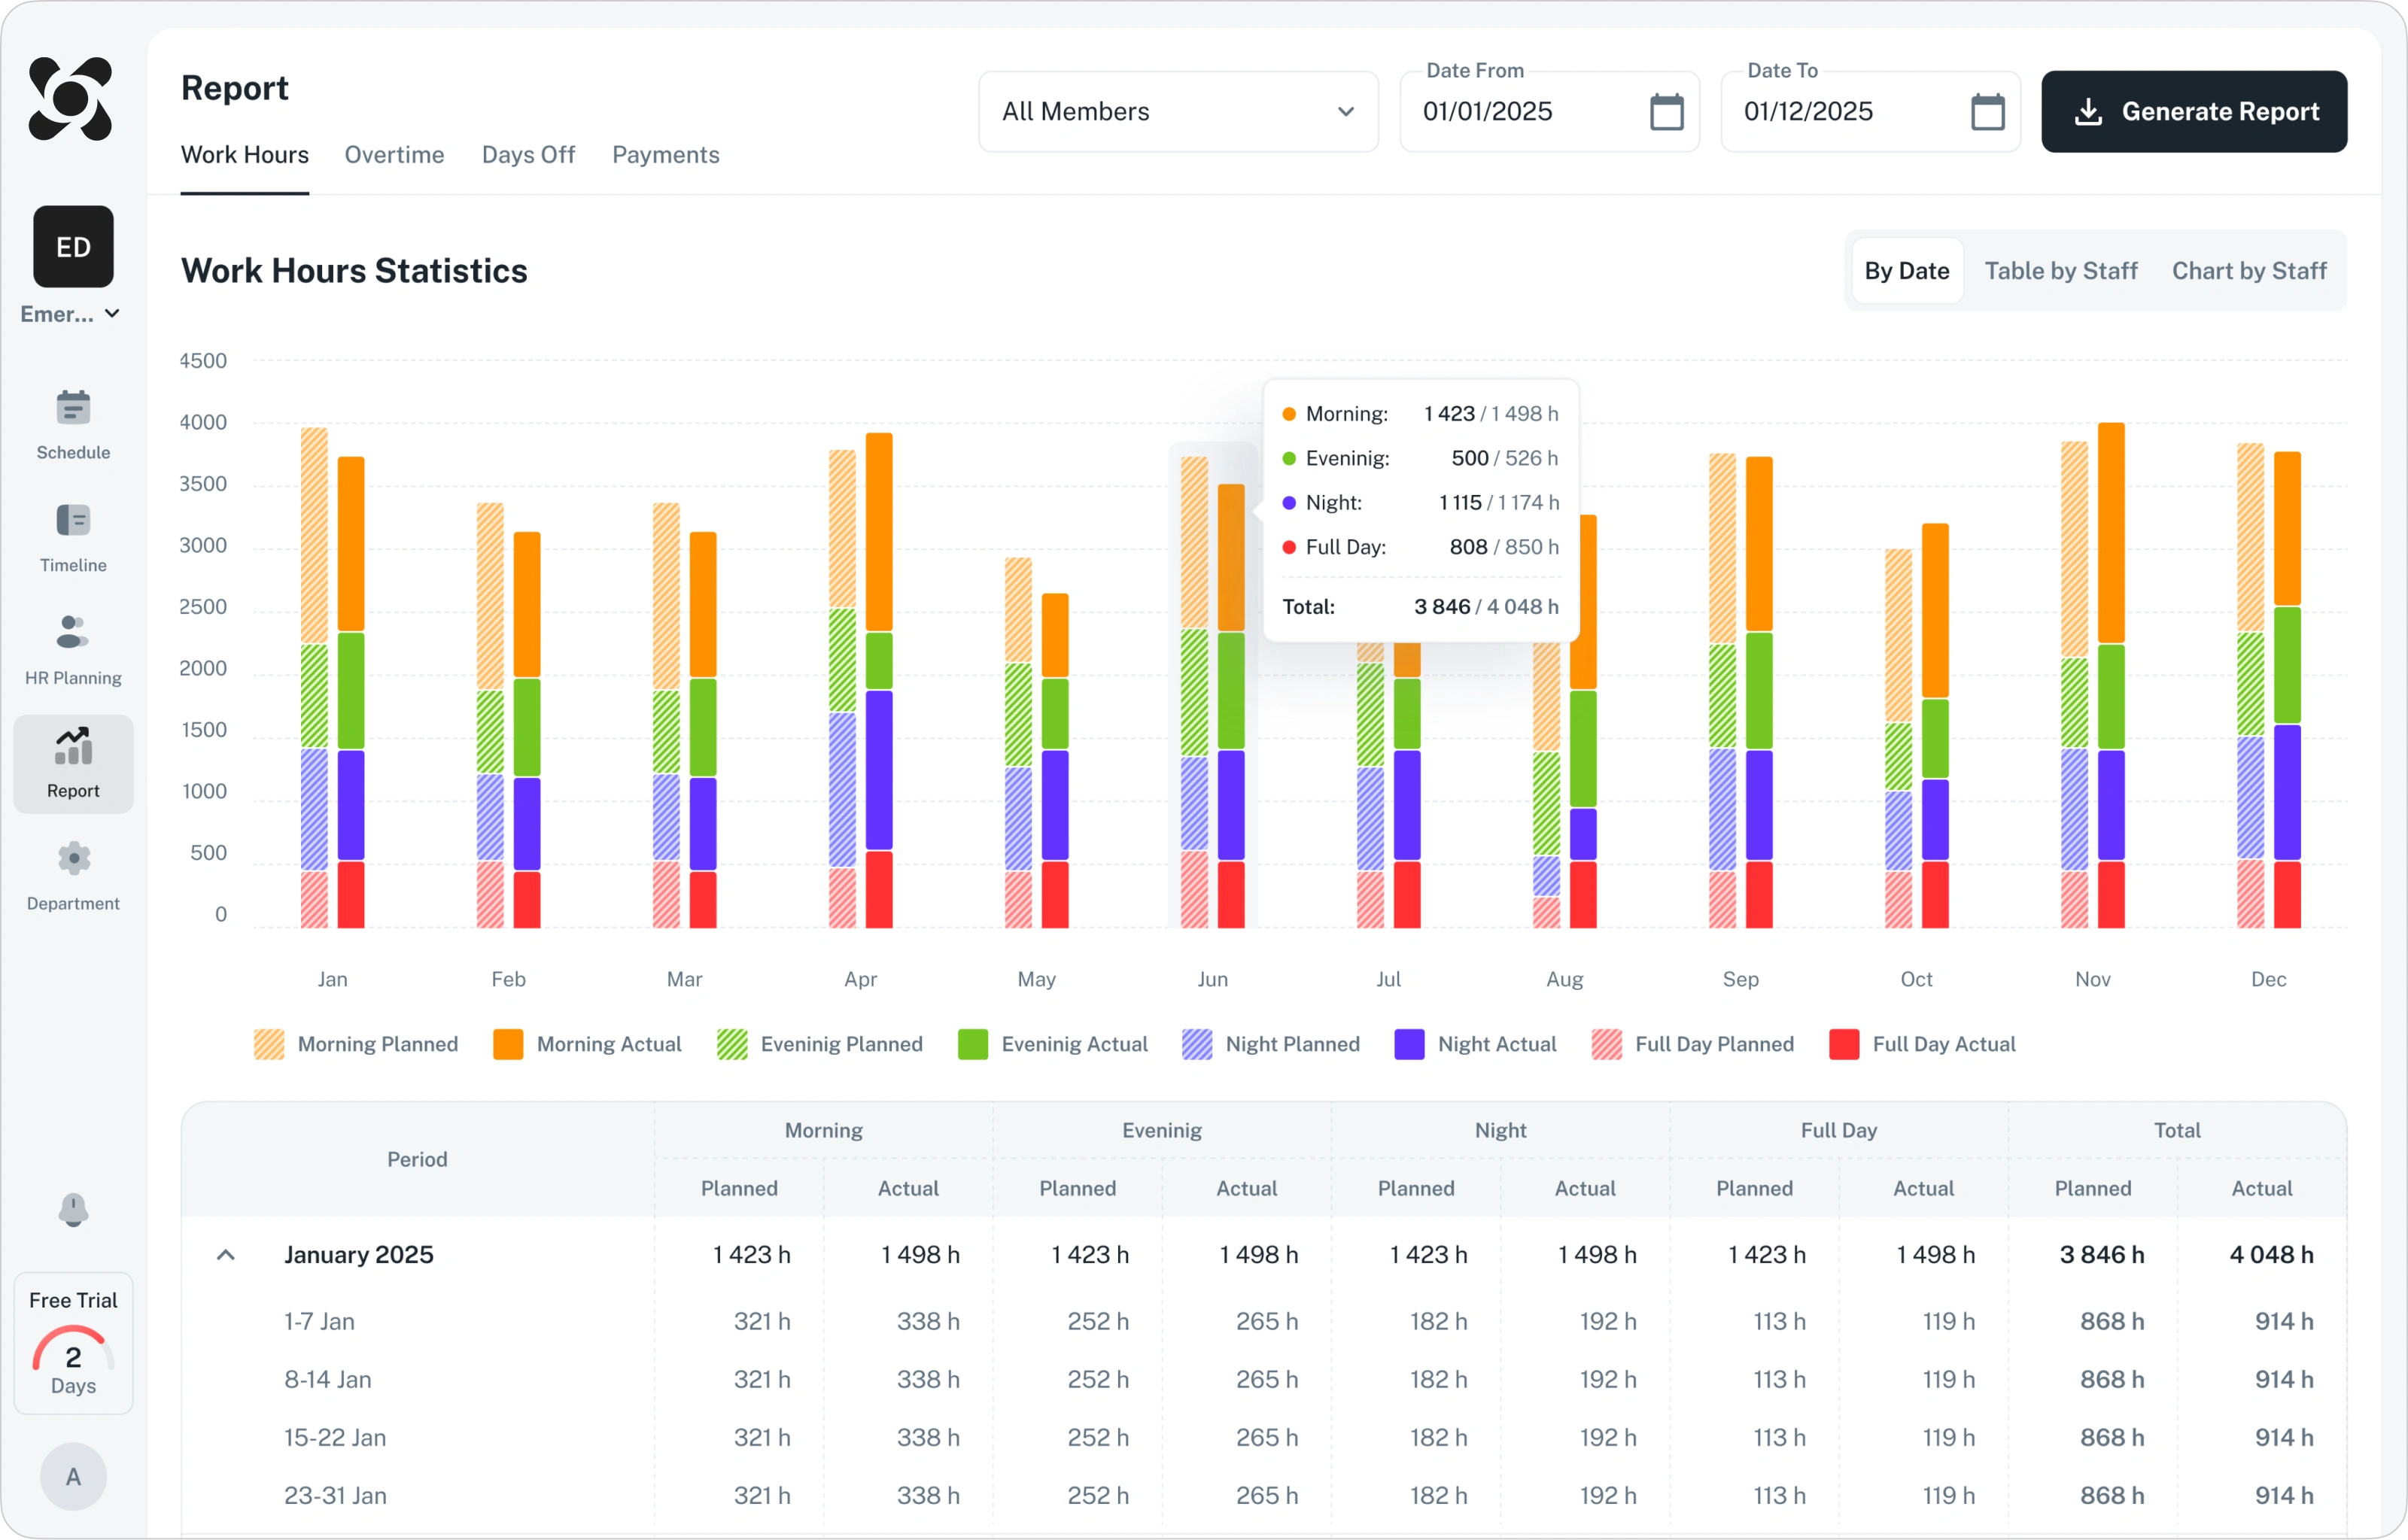
Task: Open the Department settings icon
Action: coord(73,858)
